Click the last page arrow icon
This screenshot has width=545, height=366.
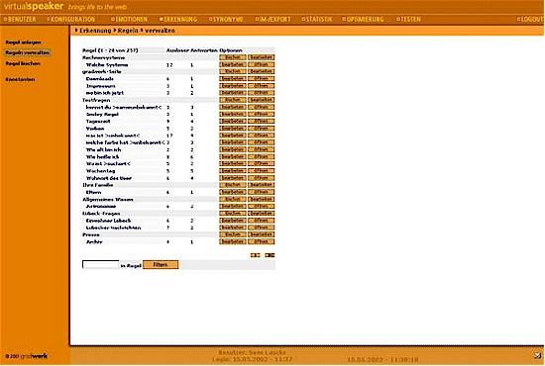click(x=270, y=255)
